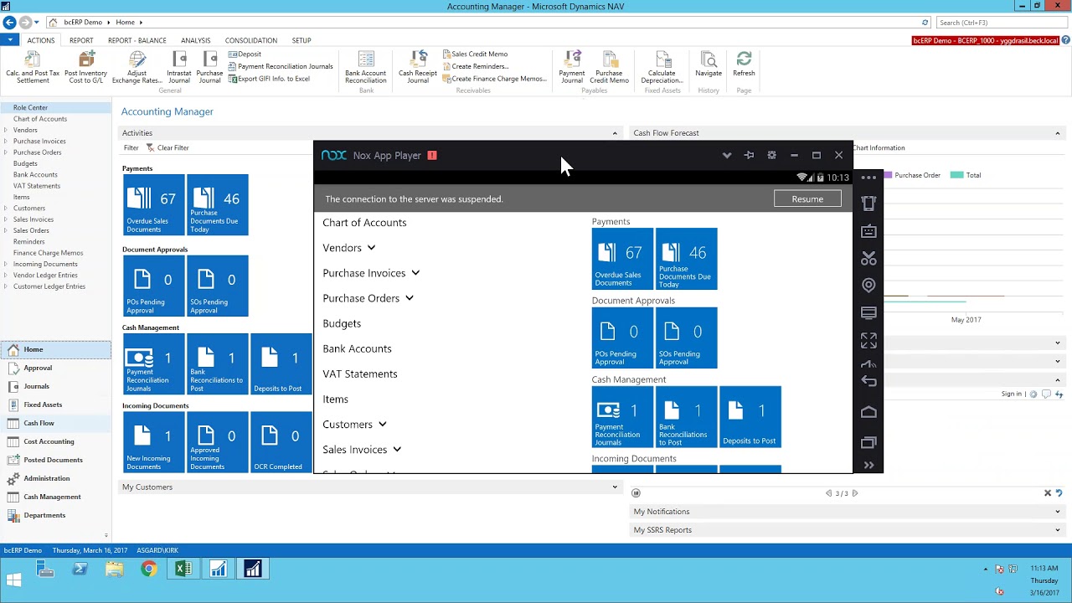The height and width of the screenshot is (603, 1072).
Task: Expand Vendors chevron in Nox app
Action: pos(371,248)
